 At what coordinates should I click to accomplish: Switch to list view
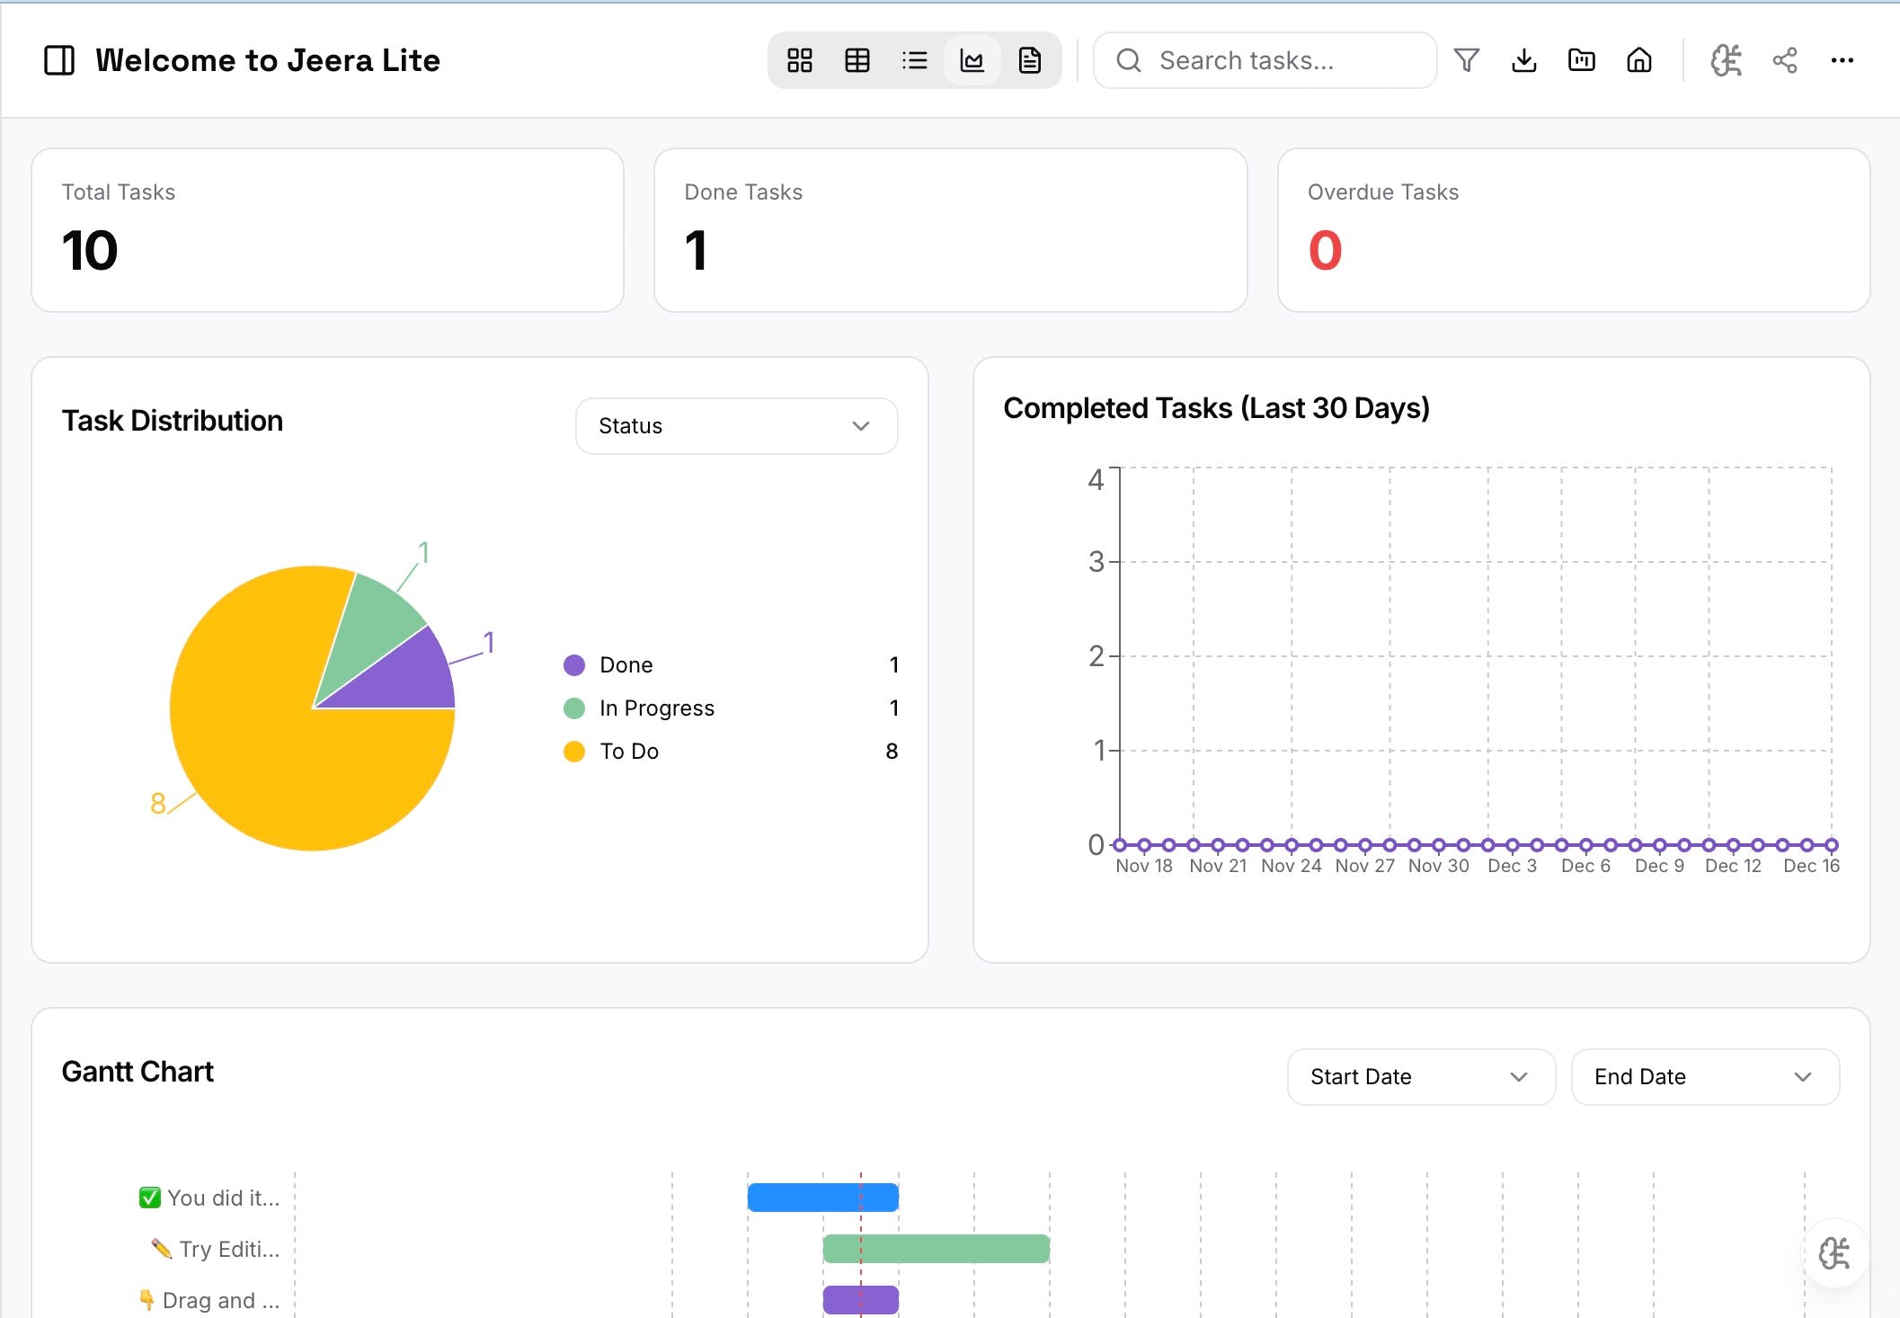tap(914, 60)
